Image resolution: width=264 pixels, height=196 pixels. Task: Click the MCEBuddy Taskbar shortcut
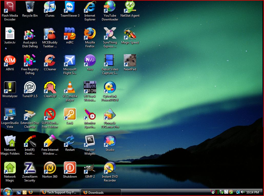tap(50, 33)
